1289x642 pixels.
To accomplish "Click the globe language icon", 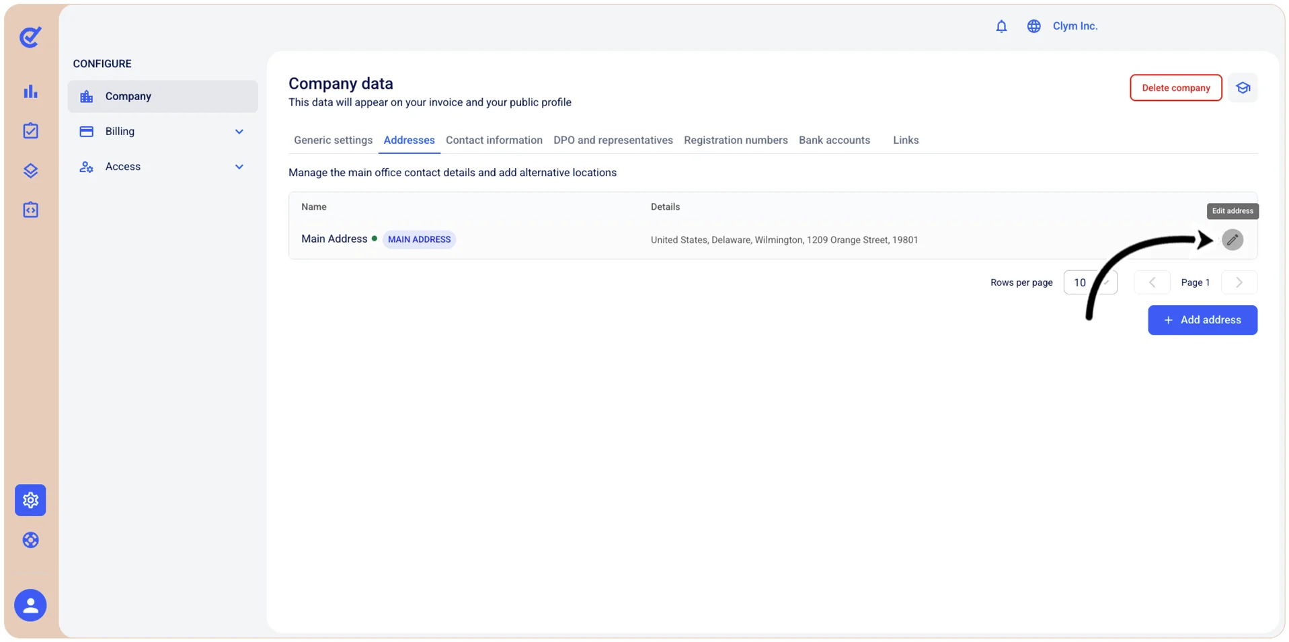I will tap(1033, 26).
